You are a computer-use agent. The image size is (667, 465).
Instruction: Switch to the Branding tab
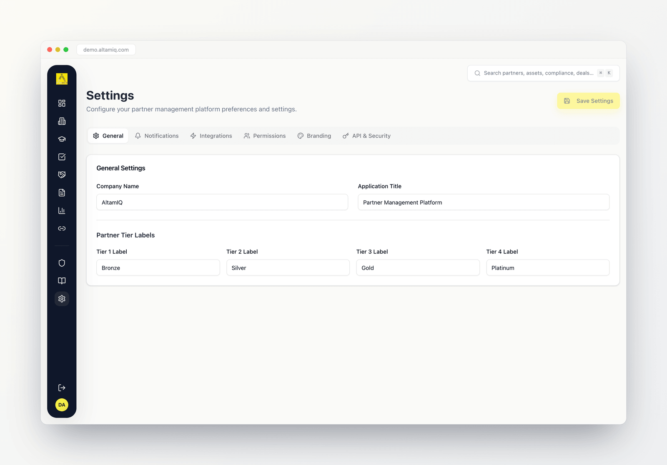coord(314,136)
